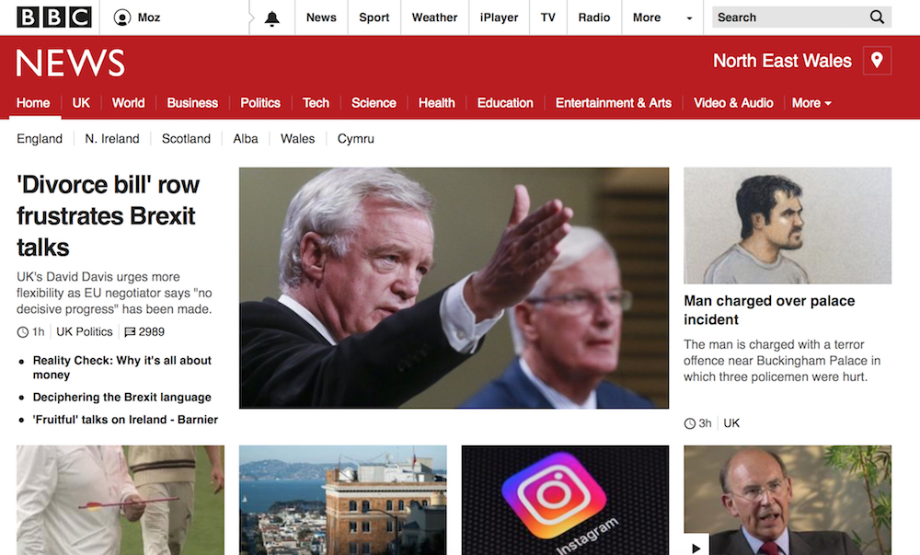Select the Entertainment & Arts tab
Viewport: 920px width, 555px height.
[x=613, y=103]
